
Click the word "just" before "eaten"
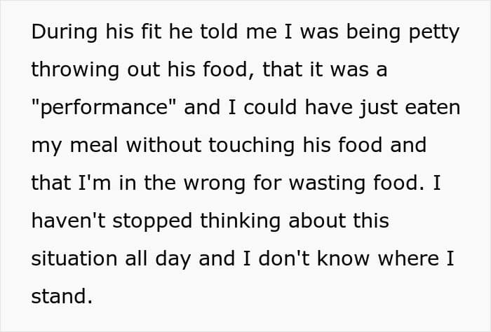tap(378, 109)
